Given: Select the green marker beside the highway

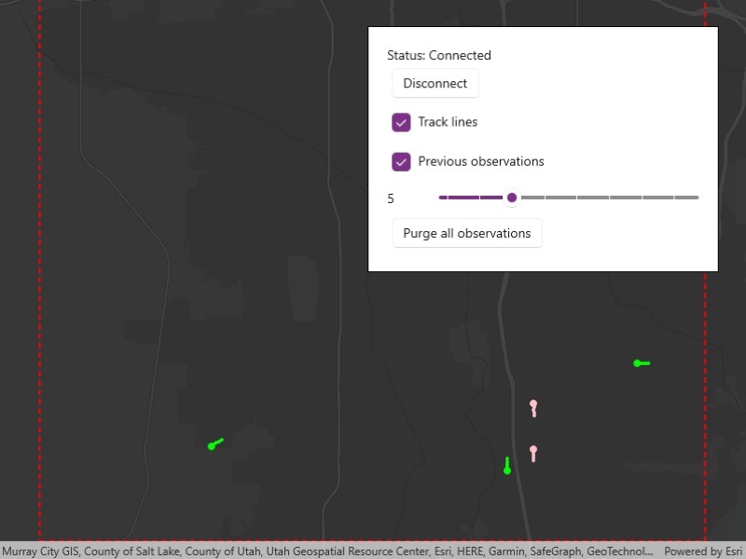Looking at the screenshot, I should pyautogui.click(x=507, y=466).
